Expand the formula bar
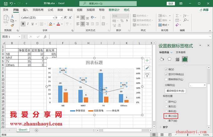 [210, 37]
